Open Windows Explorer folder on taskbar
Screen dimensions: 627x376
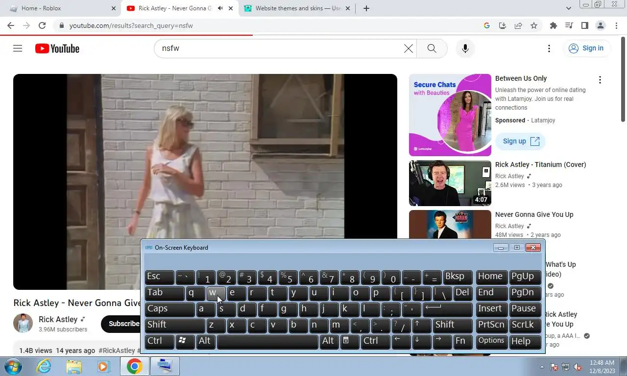click(x=74, y=366)
